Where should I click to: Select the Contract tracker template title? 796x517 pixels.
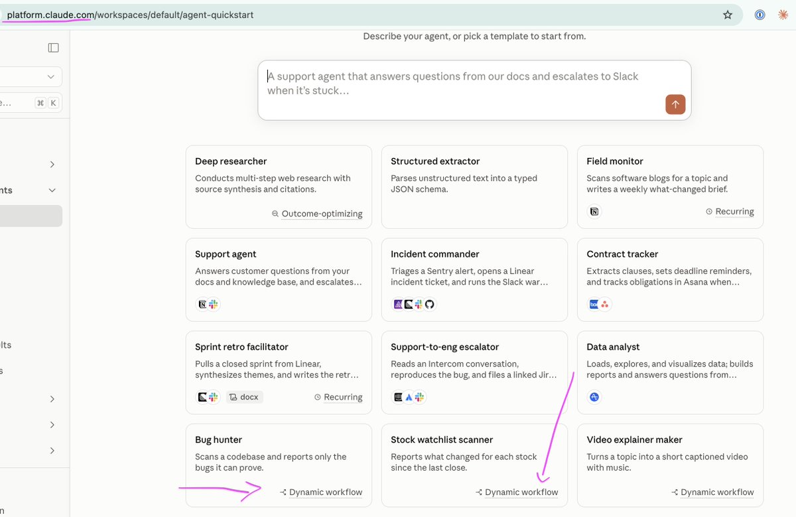pyautogui.click(x=622, y=254)
